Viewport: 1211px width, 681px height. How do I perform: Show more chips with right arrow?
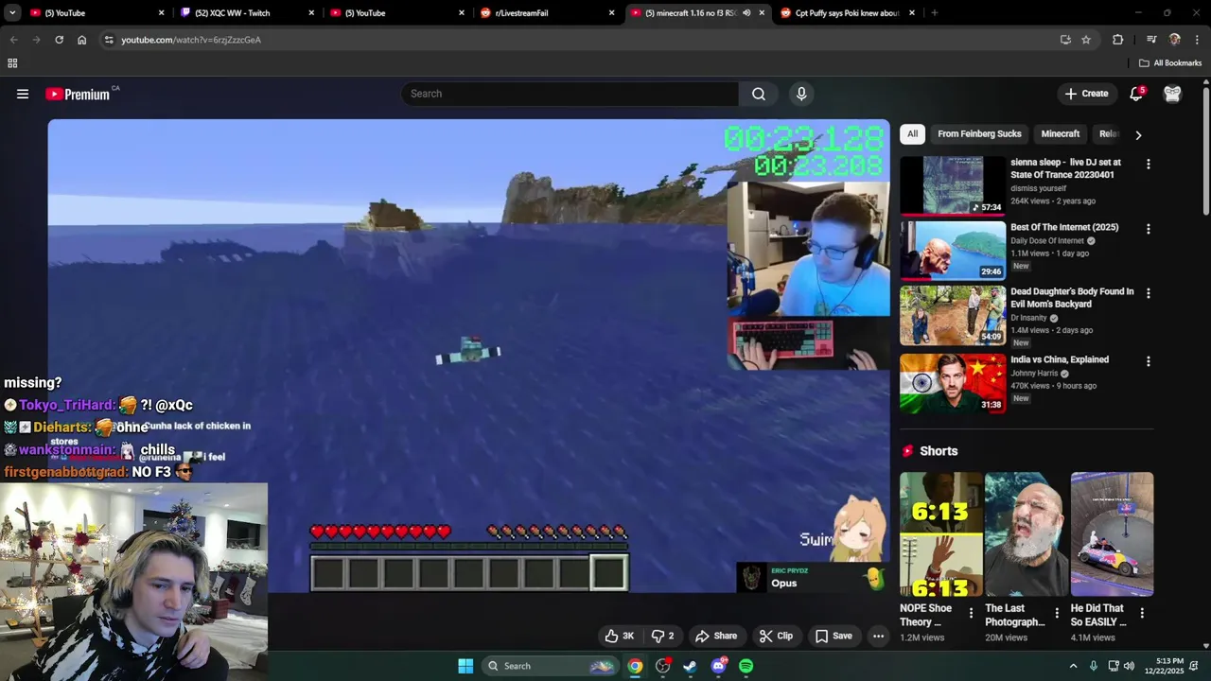pos(1138,135)
